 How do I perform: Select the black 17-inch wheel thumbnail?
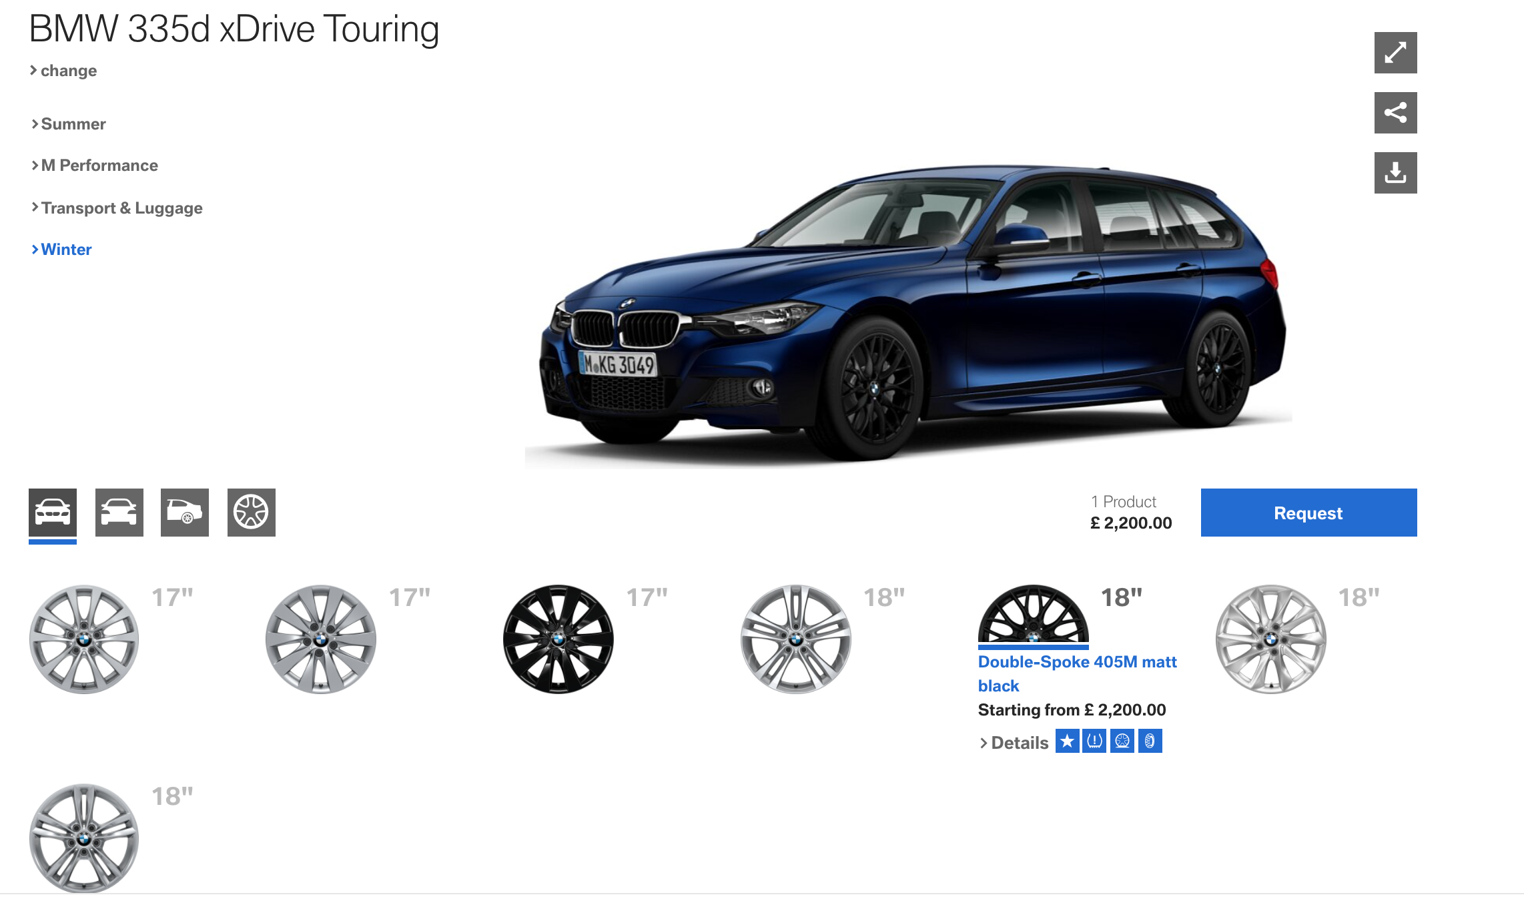coord(558,639)
